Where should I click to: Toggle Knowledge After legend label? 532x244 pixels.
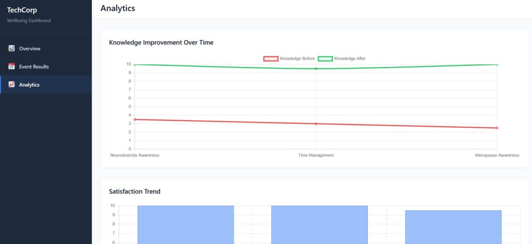pyautogui.click(x=350, y=59)
